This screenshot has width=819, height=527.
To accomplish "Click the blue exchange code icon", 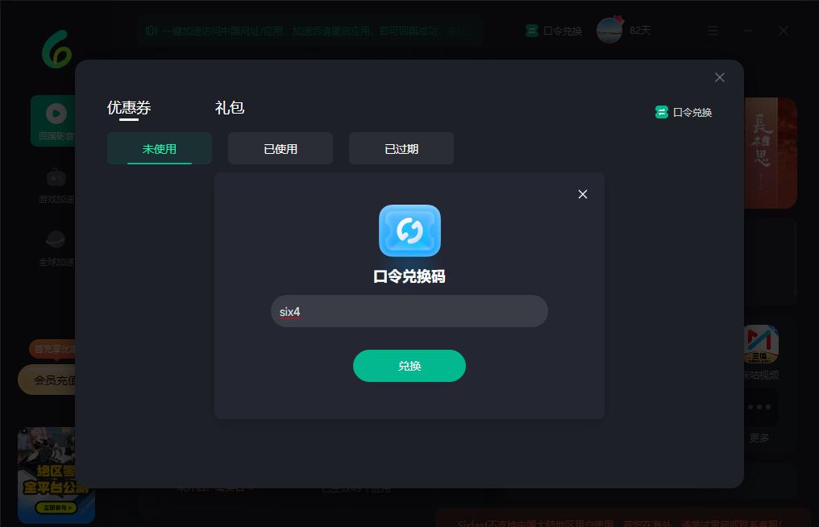I will point(409,230).
